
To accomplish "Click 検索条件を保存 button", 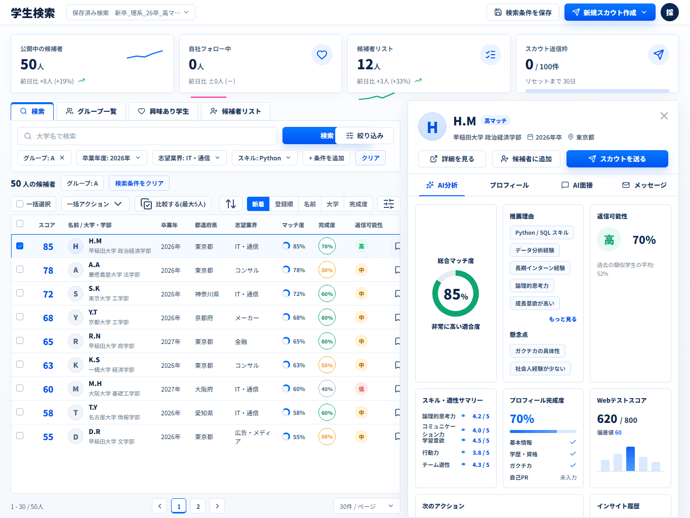I will click(523, 13).
